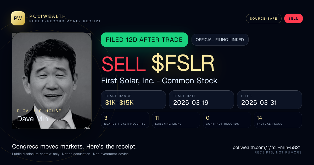Click the POLIWEALTH brand title
314x165 pixels.
point(48,16)
